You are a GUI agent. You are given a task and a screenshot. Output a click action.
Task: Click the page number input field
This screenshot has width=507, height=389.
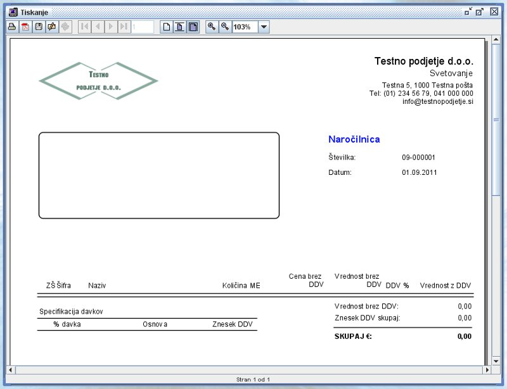click(x=143, y=27)
